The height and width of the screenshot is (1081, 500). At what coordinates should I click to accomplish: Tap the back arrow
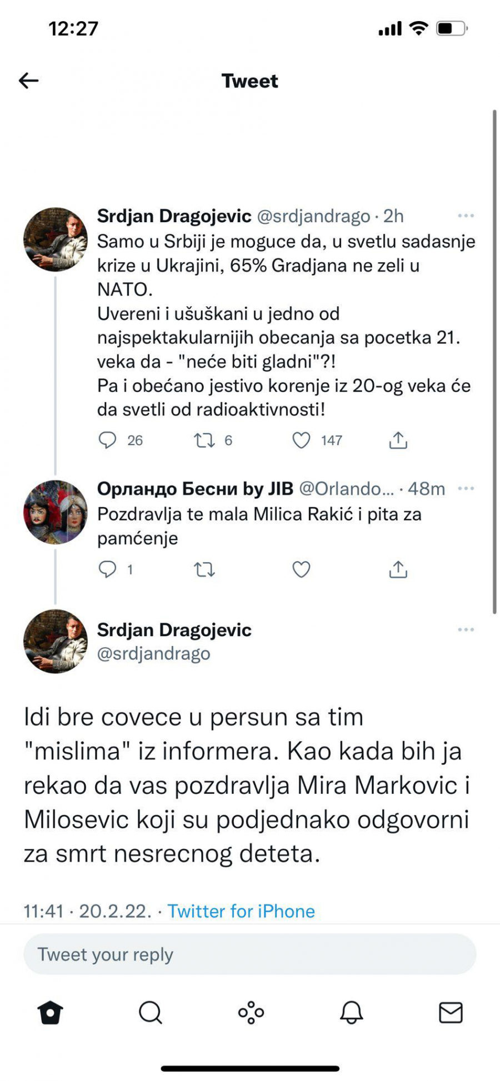(29, 81)
